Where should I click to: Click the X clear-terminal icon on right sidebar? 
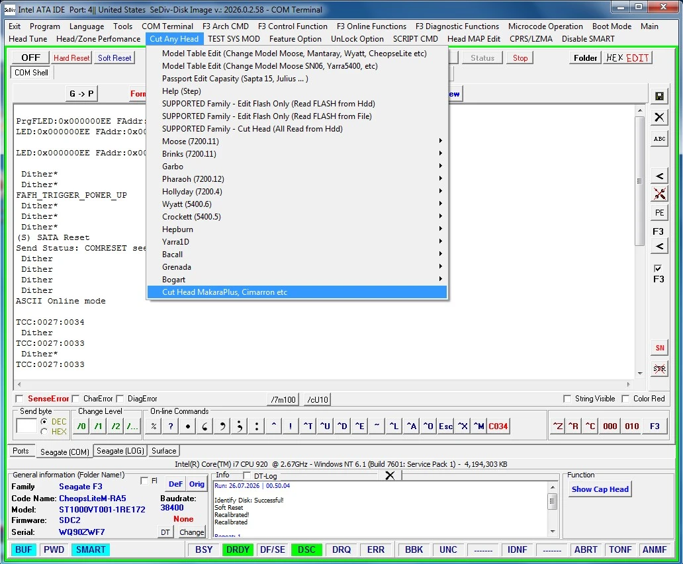659,117
